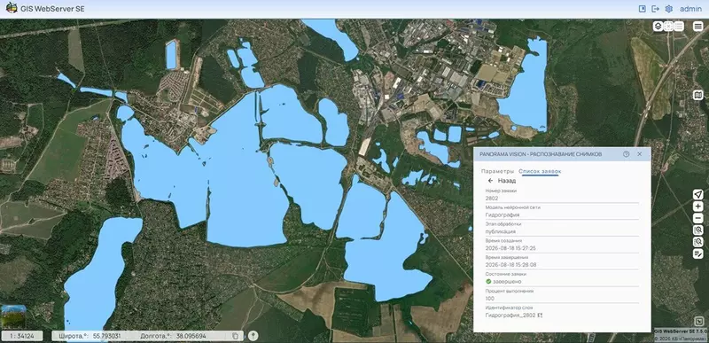Click the geolocation arrow button
Screen dimensions: 709x343
(698, 194)
